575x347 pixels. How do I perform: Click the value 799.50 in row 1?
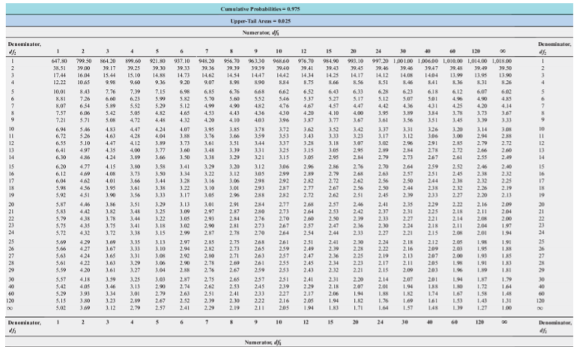(x=84, y=61)
